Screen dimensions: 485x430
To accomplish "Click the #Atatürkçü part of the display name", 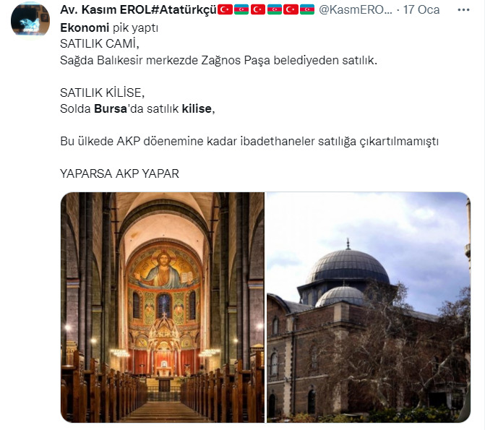I will [x=181, y=9].
